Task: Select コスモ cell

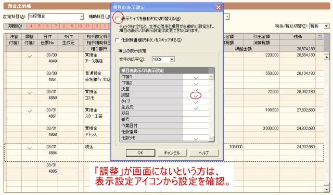Action: click(89, 98)
